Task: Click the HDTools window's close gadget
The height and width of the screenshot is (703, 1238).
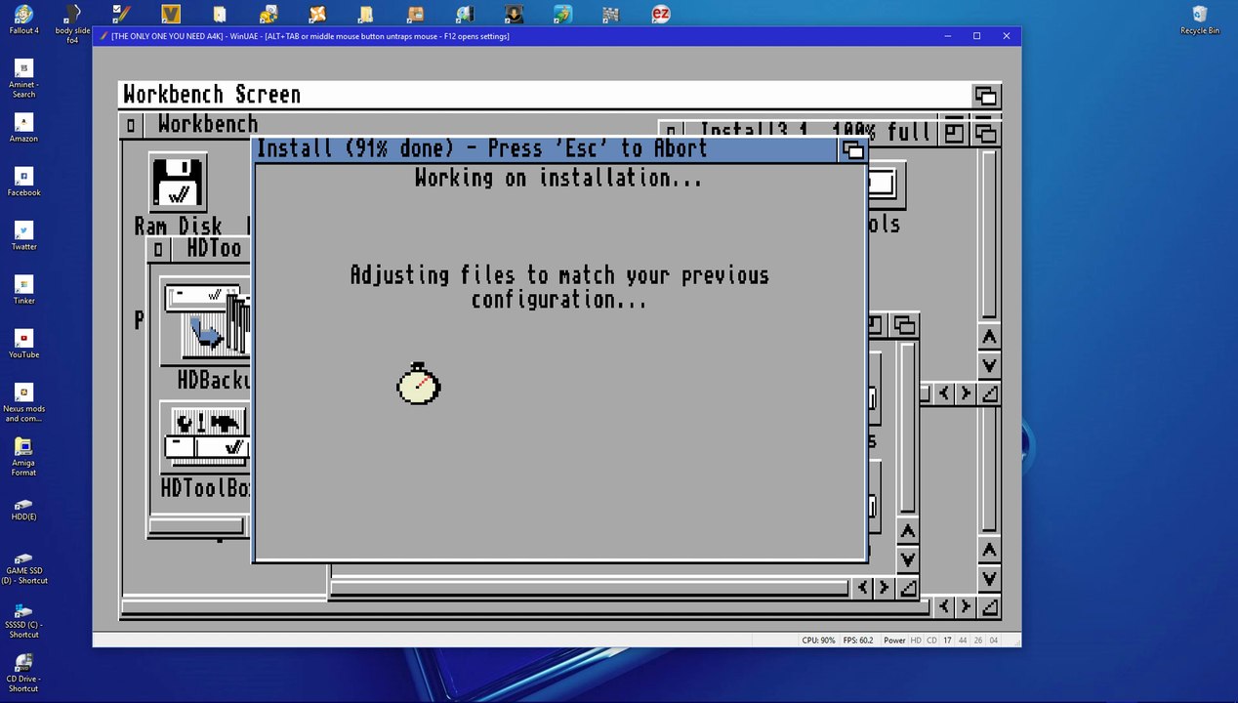Action: (158, 250)
